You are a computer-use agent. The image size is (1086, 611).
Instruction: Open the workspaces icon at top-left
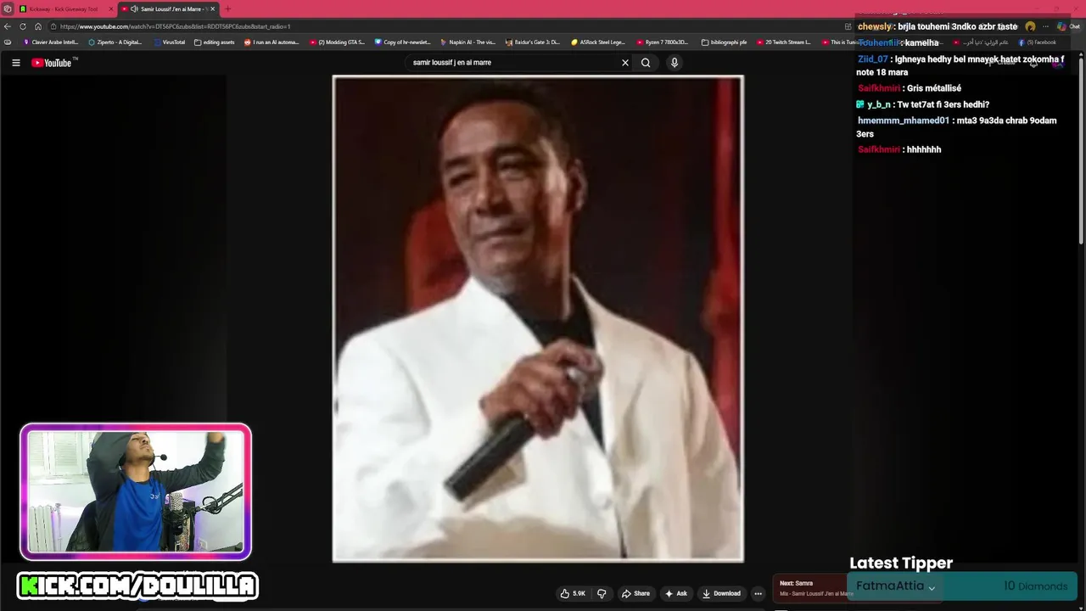click(x=8, y=8)
